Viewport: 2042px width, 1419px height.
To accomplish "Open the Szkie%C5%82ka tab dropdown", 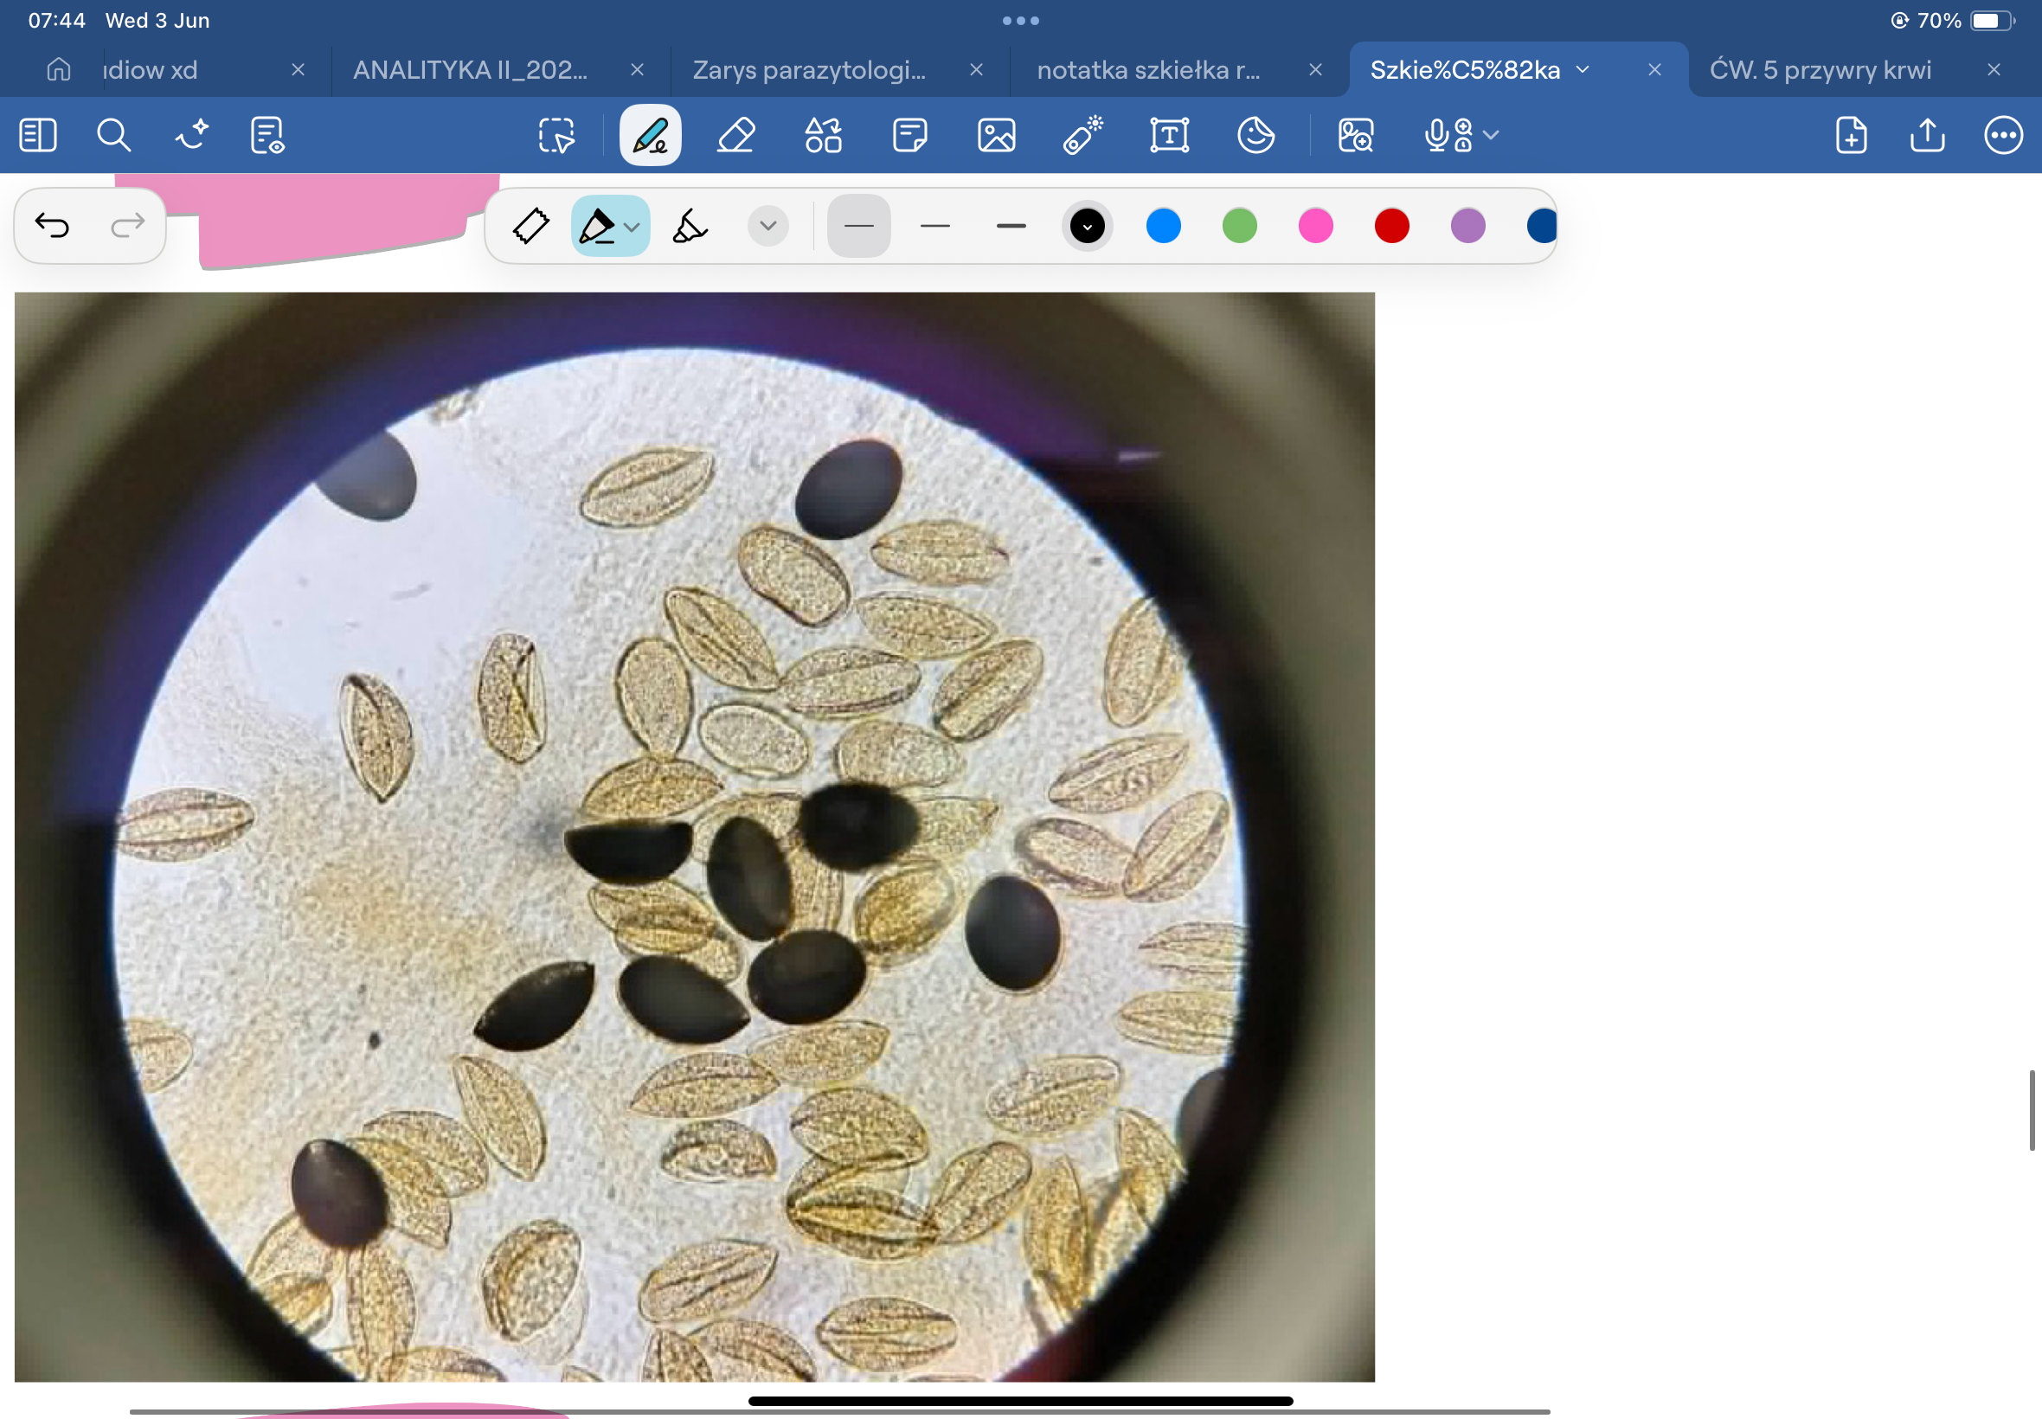I will 1583,69.
